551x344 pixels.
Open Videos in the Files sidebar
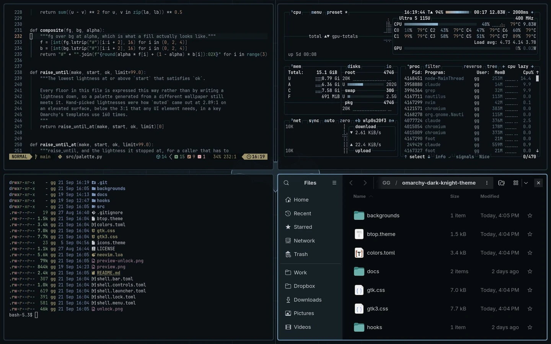point(310,327)
